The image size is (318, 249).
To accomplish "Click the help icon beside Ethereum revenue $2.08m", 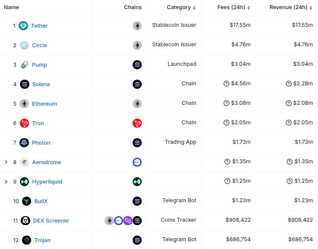I will pyautogui.click(x=289, y=103).
